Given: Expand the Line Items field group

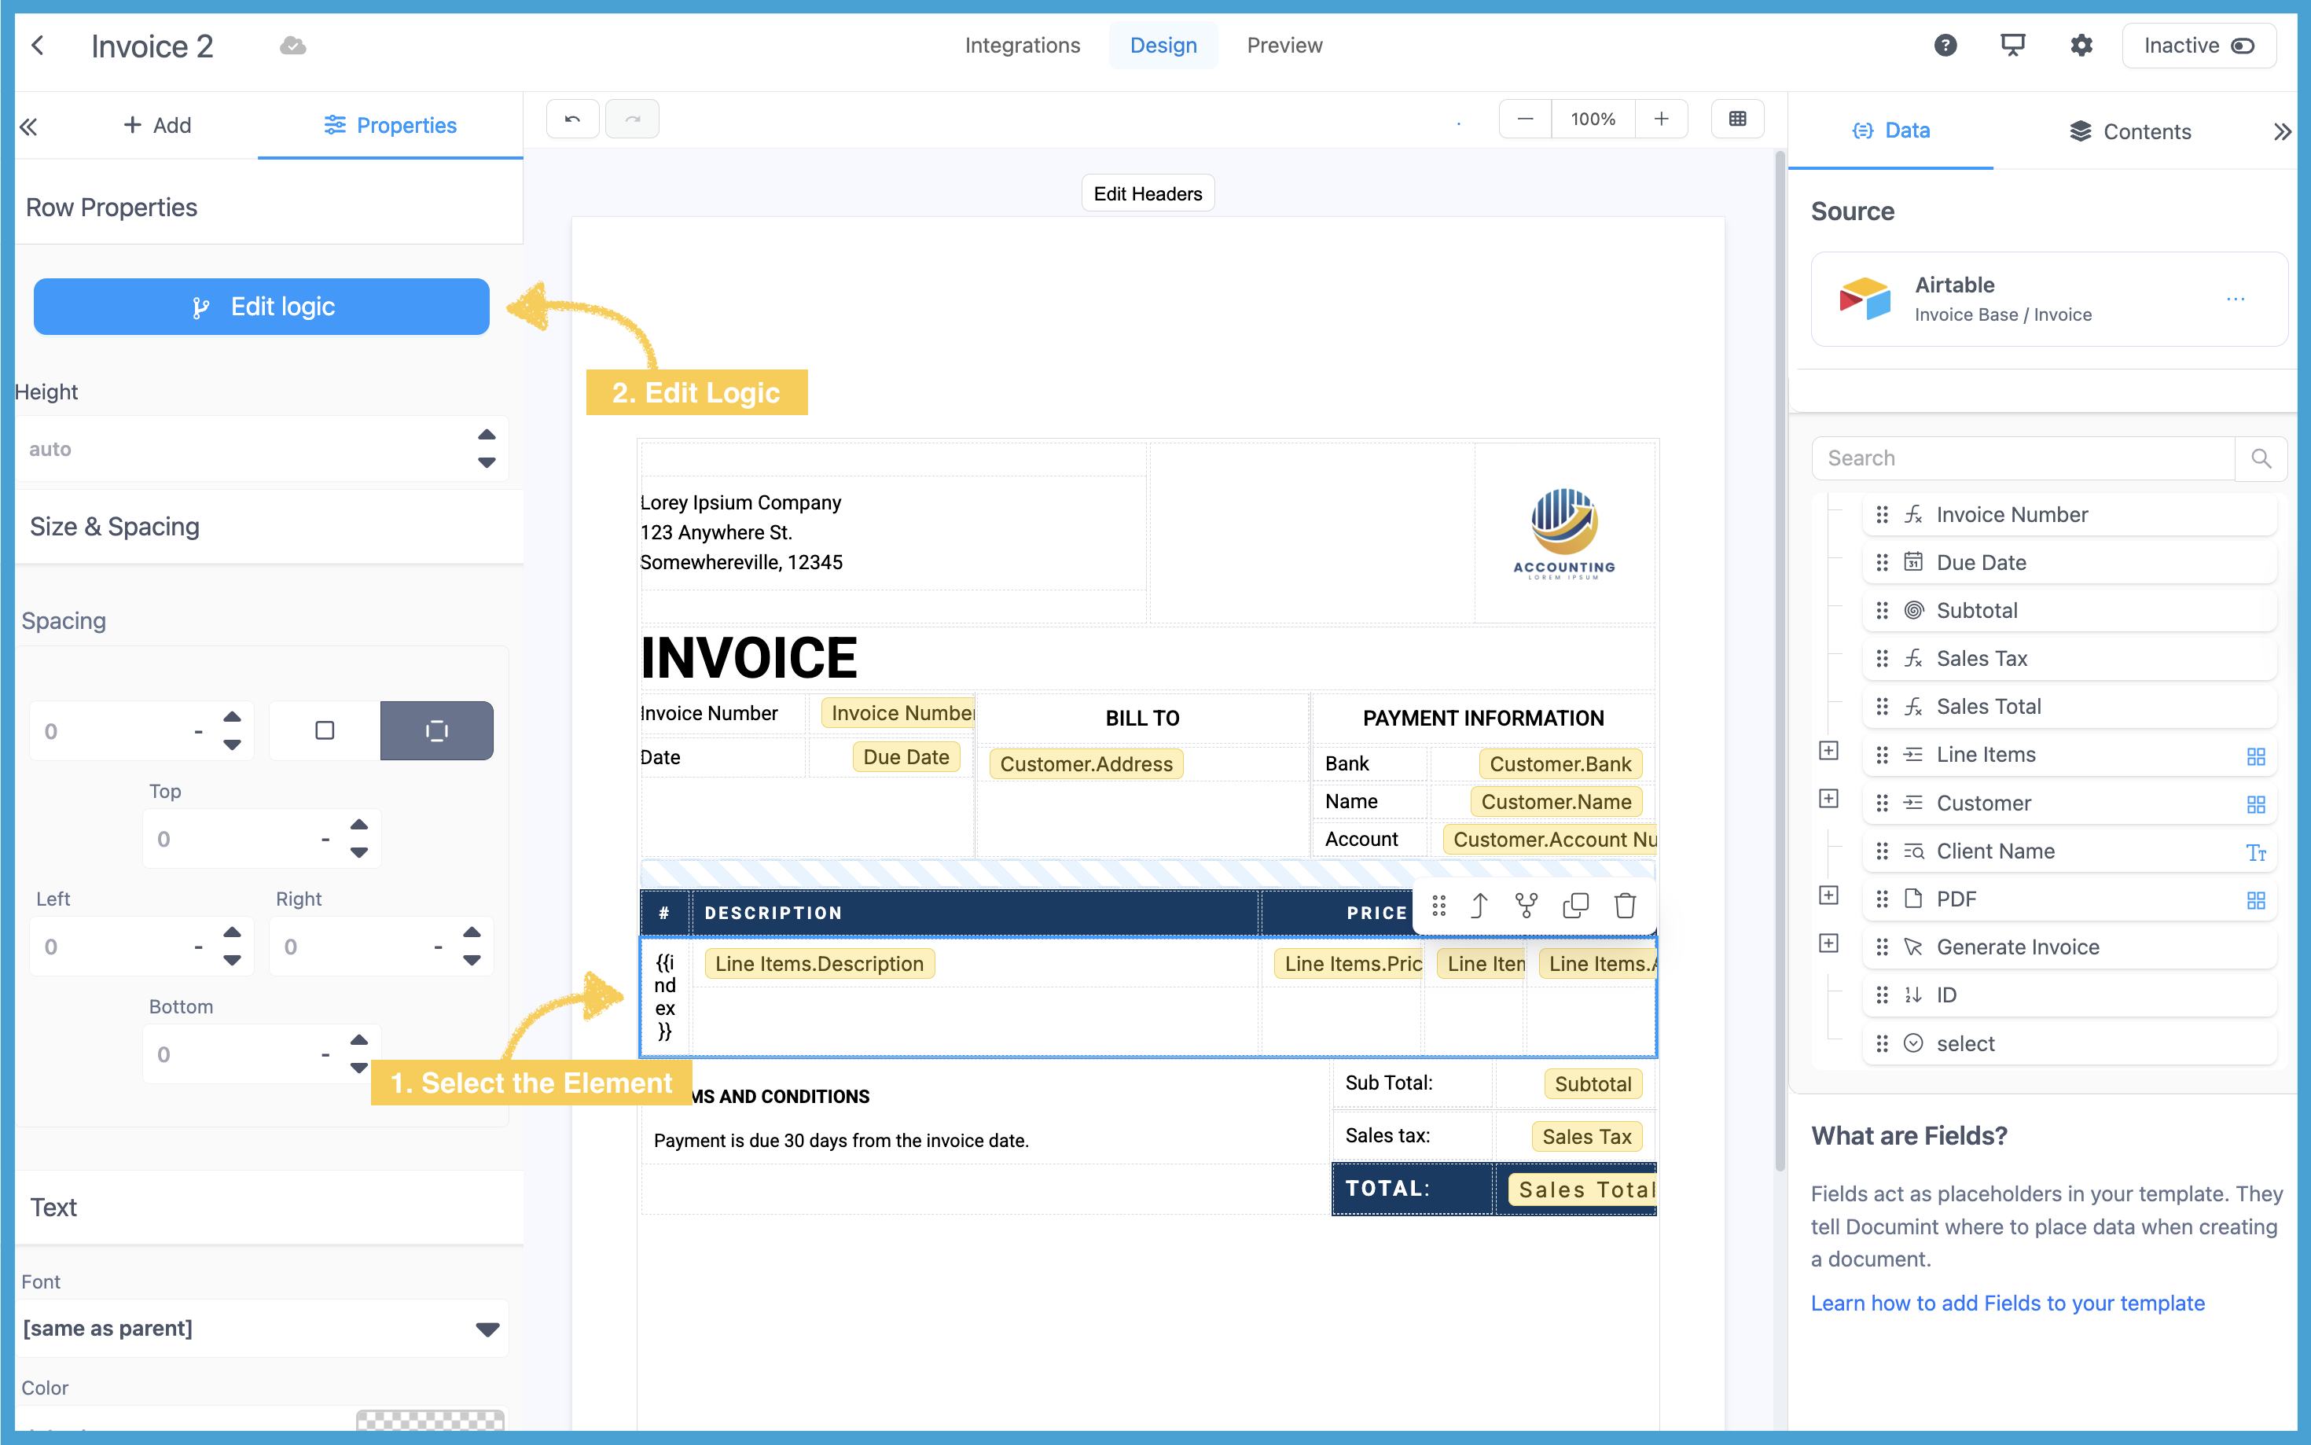Looking at the screenshot, I should click(x=1828, y=751).
